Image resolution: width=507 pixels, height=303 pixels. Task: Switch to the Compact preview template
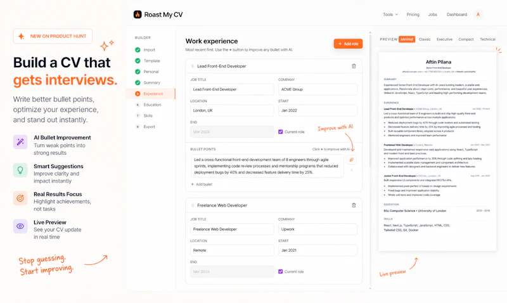(x=466, y=39)
